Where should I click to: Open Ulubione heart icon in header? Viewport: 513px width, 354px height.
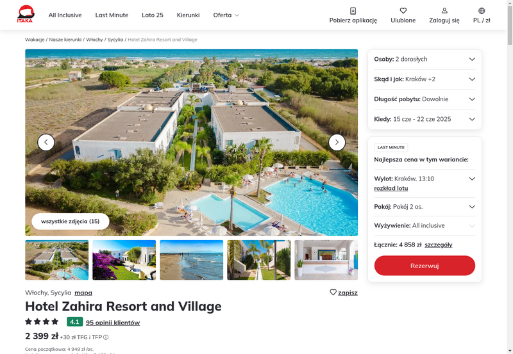(403, 11)
